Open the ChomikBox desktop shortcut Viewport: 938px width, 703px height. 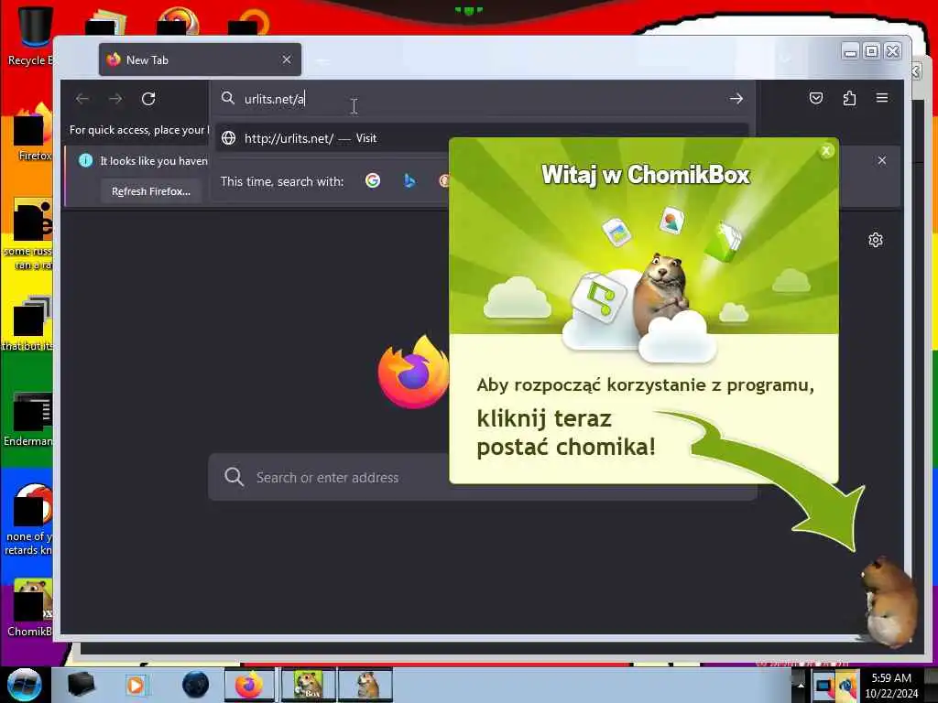pyautogui.click(x=30, y=609)
